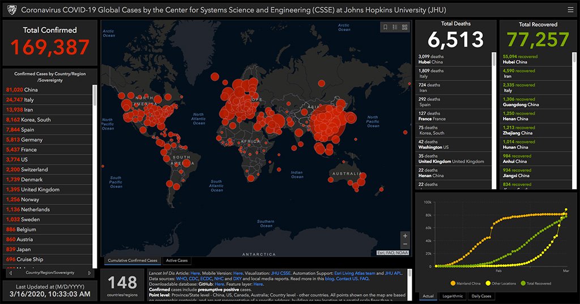580x304 pixels.
Task: Select 55,094 recovered Hubei China entry
Action: coord(536,59)
